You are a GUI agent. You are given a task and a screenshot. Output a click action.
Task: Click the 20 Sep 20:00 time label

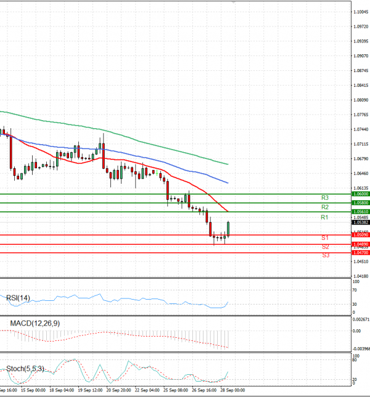118,390
